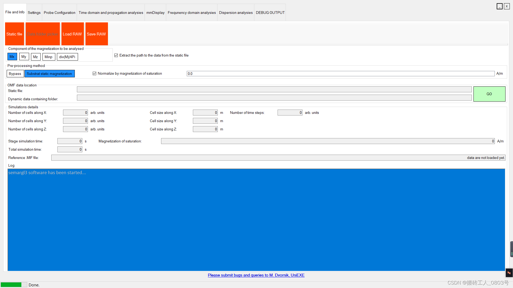Viewport: 513px width, 288px height.
Task: Close the semargl3 window with X
Action: (x=507, y=6)
